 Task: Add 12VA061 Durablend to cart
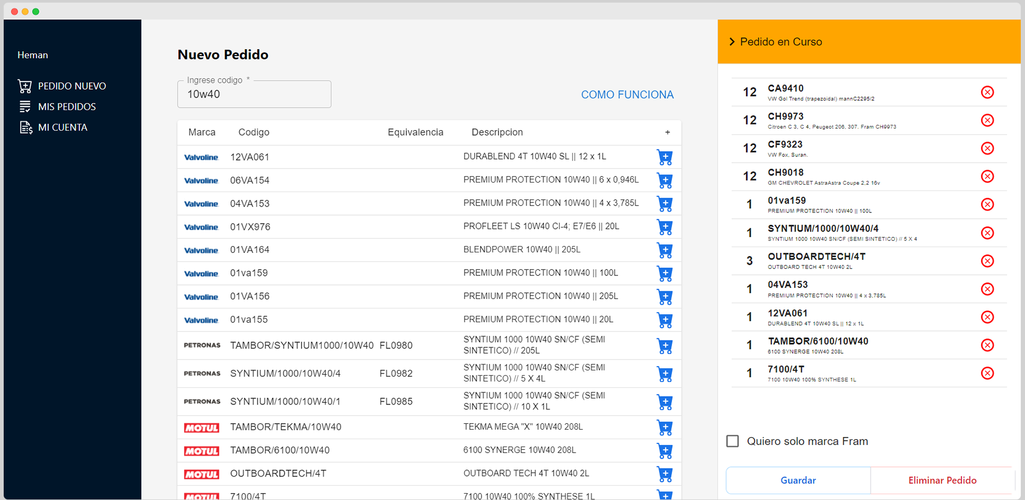pyautogui.click(x=665, y=157)
